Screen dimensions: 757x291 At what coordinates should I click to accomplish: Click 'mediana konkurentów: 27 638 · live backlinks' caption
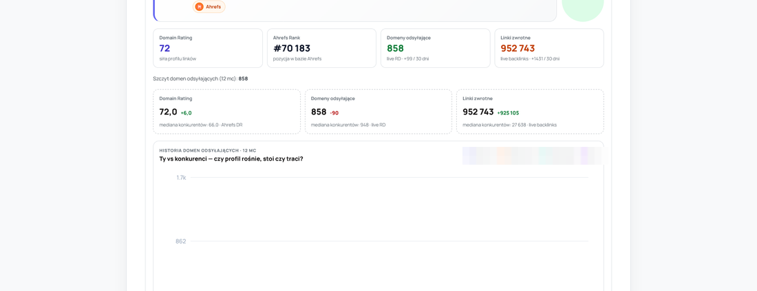coord(509,125)
